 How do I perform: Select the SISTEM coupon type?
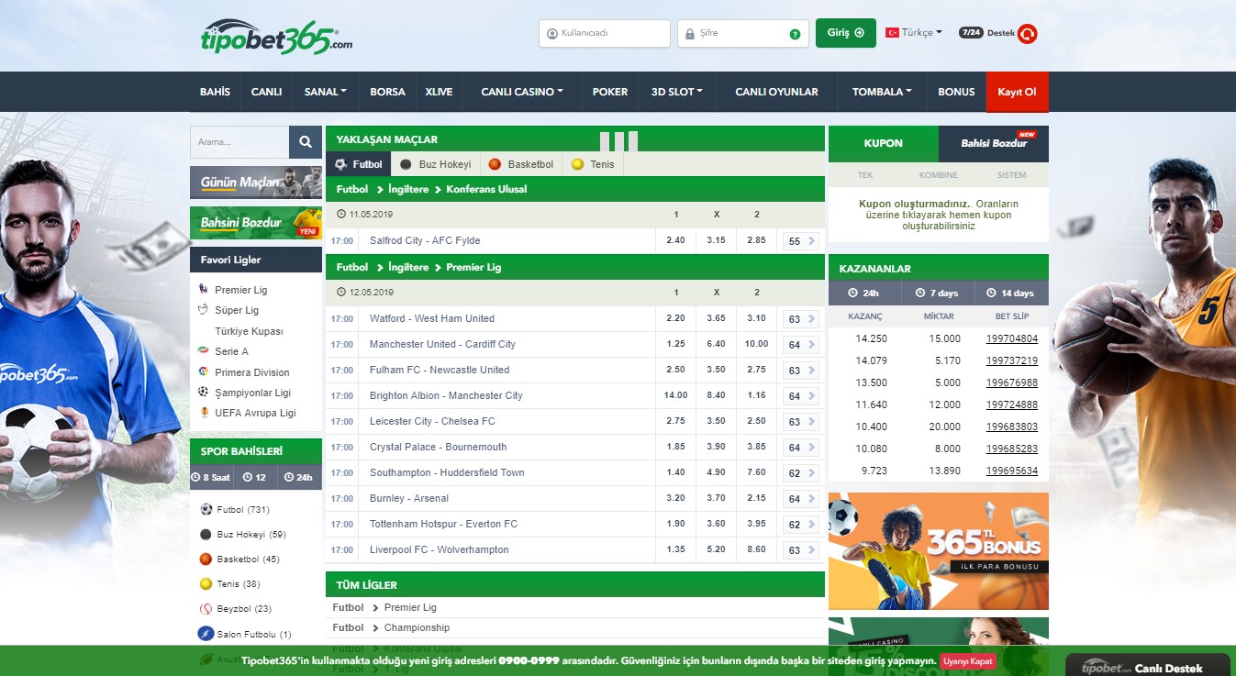1012,175
